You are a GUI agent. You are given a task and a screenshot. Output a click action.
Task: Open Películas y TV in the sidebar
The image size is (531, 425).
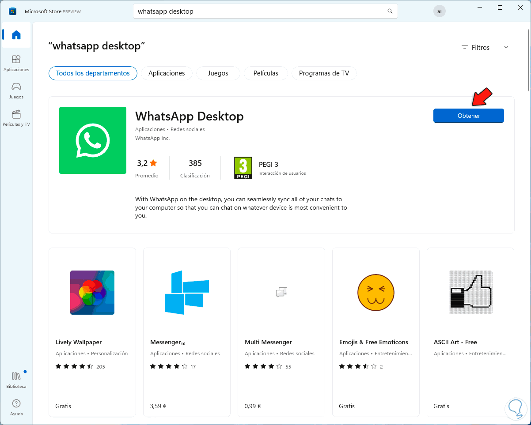click(16, 118)
